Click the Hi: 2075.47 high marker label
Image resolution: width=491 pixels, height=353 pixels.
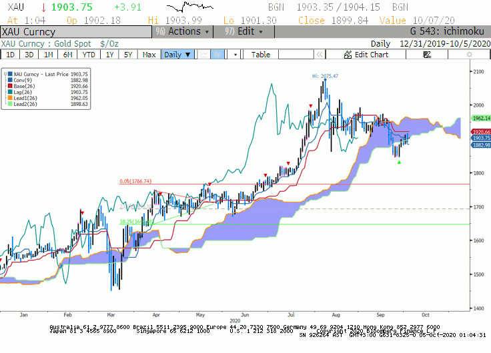[325, 76]
